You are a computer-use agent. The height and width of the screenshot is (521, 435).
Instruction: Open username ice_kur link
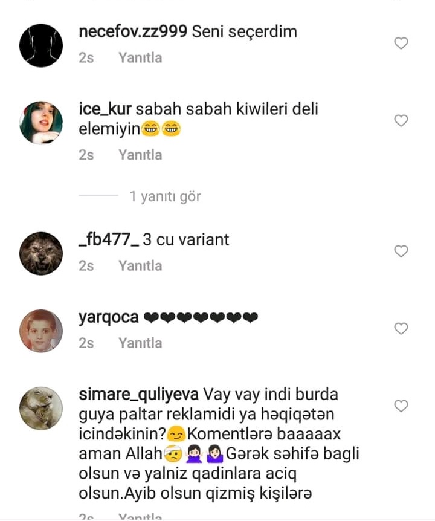(105, 109)
